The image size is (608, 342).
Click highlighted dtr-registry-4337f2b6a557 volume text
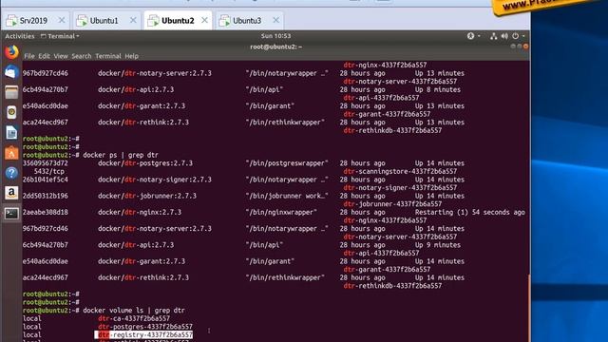pos(144,334)
